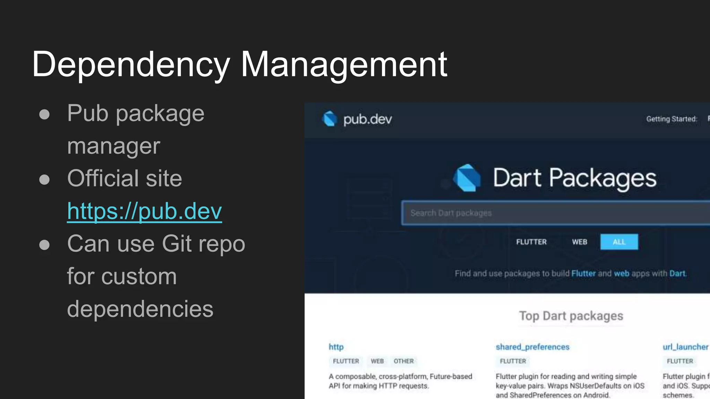
Task: Select the WEB filter tab
Action: click(579, 242)
